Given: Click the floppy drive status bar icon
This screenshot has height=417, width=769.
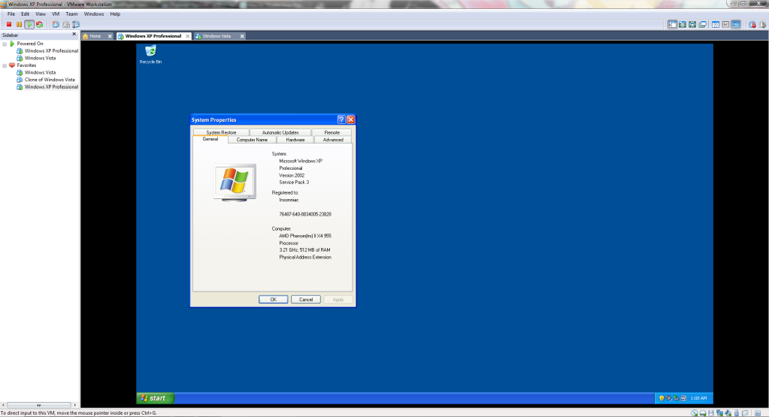Looking at the screenshot, I should point(710,413).
